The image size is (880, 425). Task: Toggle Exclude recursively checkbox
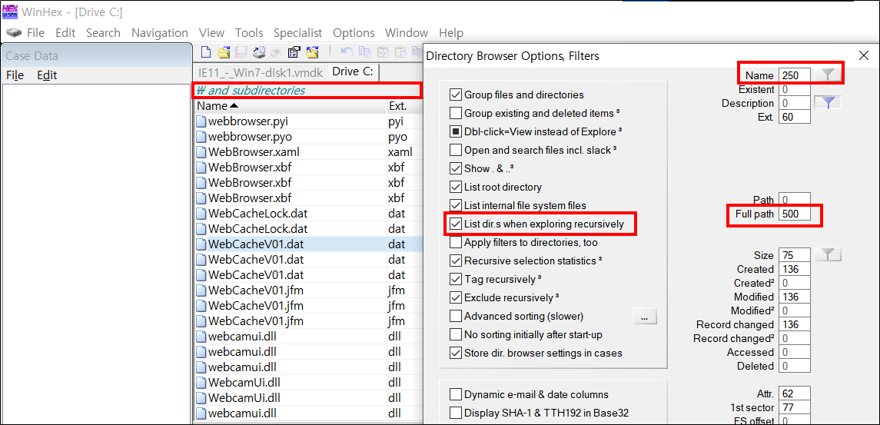tap(455, 297)
